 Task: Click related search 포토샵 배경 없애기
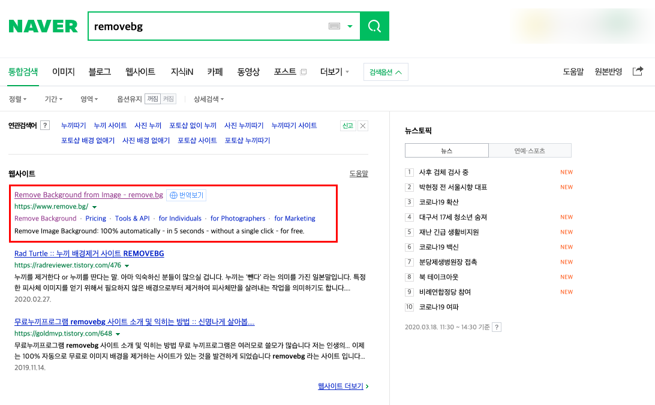(88, 141)
